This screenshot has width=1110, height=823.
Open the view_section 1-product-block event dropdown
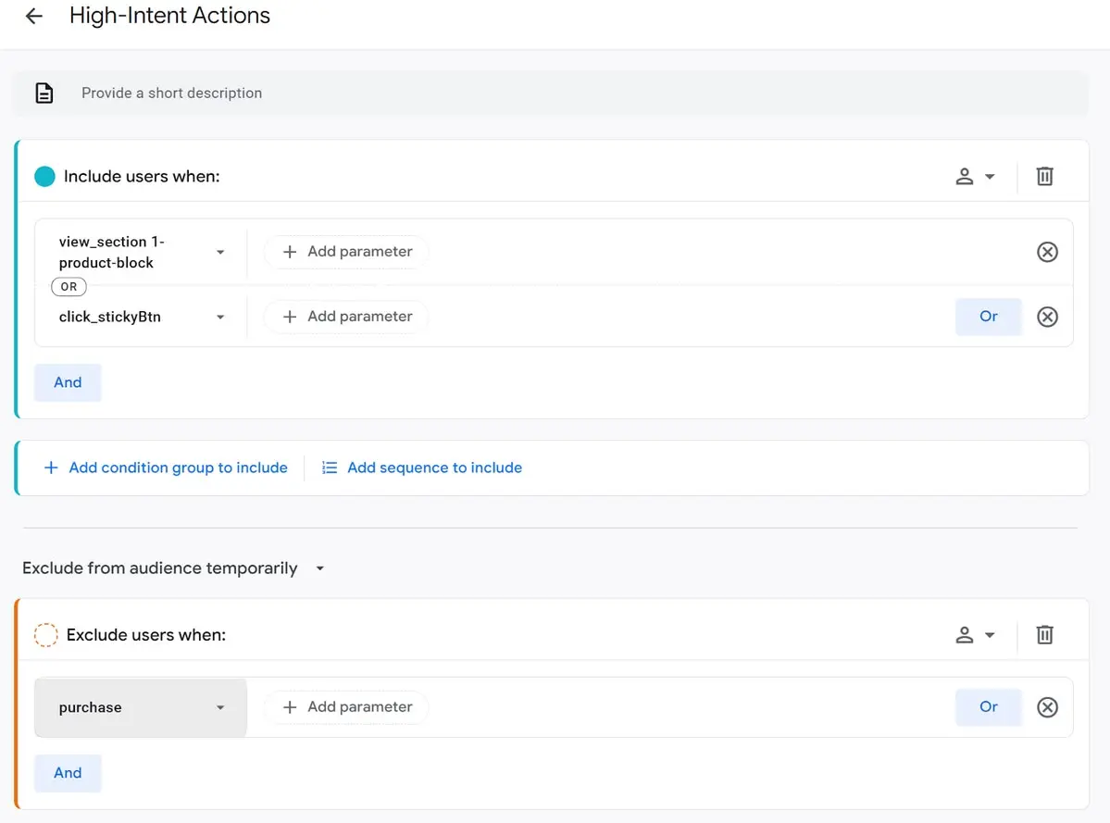(141, 252)
